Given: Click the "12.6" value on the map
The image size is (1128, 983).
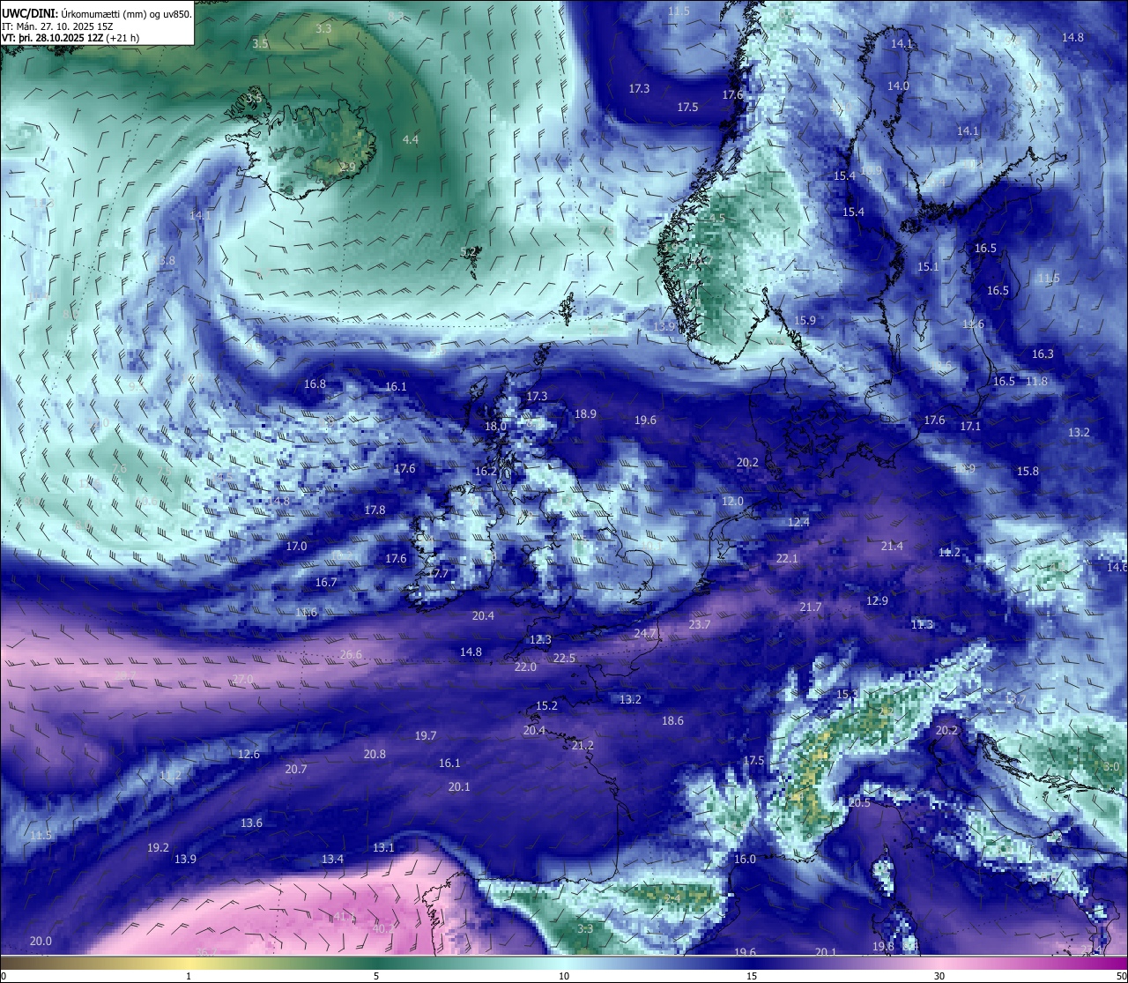Looking at the screenshot, I should (249, 754).
